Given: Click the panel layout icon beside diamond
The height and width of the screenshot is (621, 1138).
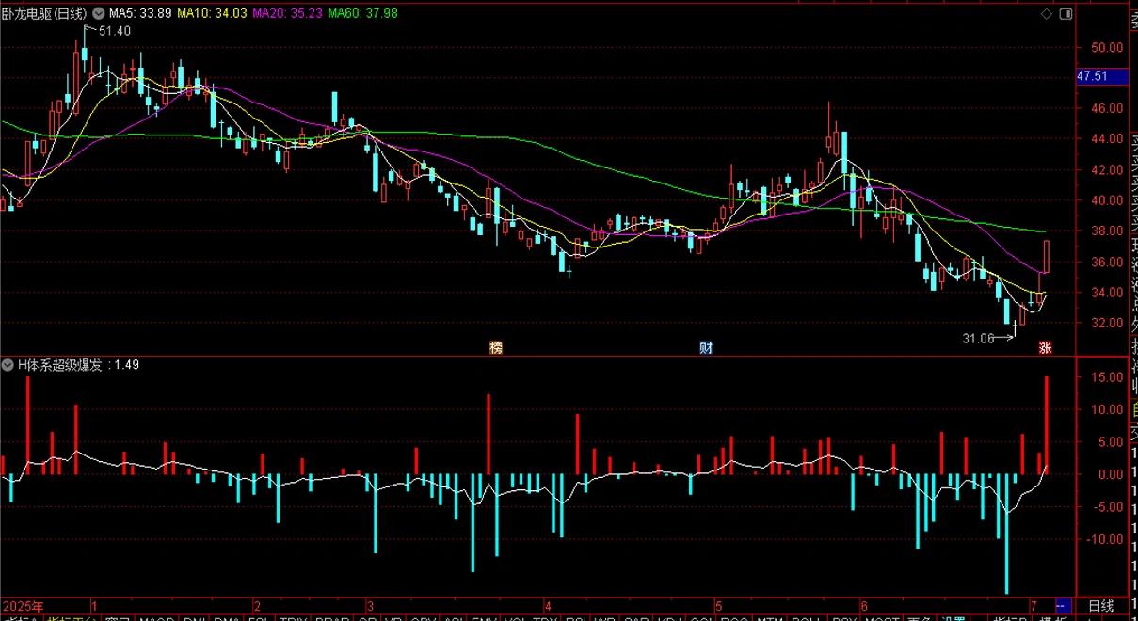Looking at the screenshot, I should 1065,14.
